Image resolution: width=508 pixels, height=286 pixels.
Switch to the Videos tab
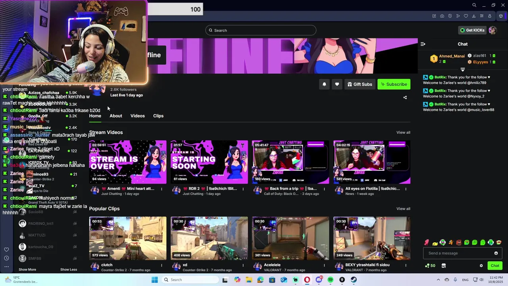pyautogui.click(x=138, y=116)
